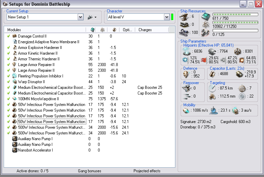Click the Nanobot Accelerator I rig icon
The width and height of the screenshot is (264, 177).
(x=14, y=150)
